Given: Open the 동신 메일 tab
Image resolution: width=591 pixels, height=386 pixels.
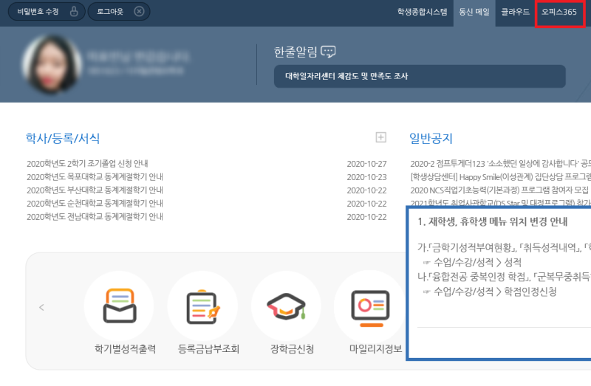Looking at the screenshot, I should [474, 12].
